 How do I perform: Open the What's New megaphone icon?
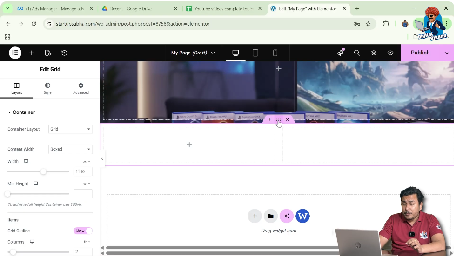pos(340,53)
